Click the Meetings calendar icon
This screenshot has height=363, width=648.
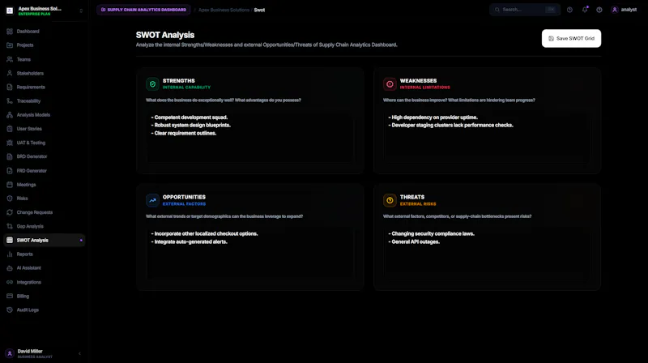(x=10, y=185)
